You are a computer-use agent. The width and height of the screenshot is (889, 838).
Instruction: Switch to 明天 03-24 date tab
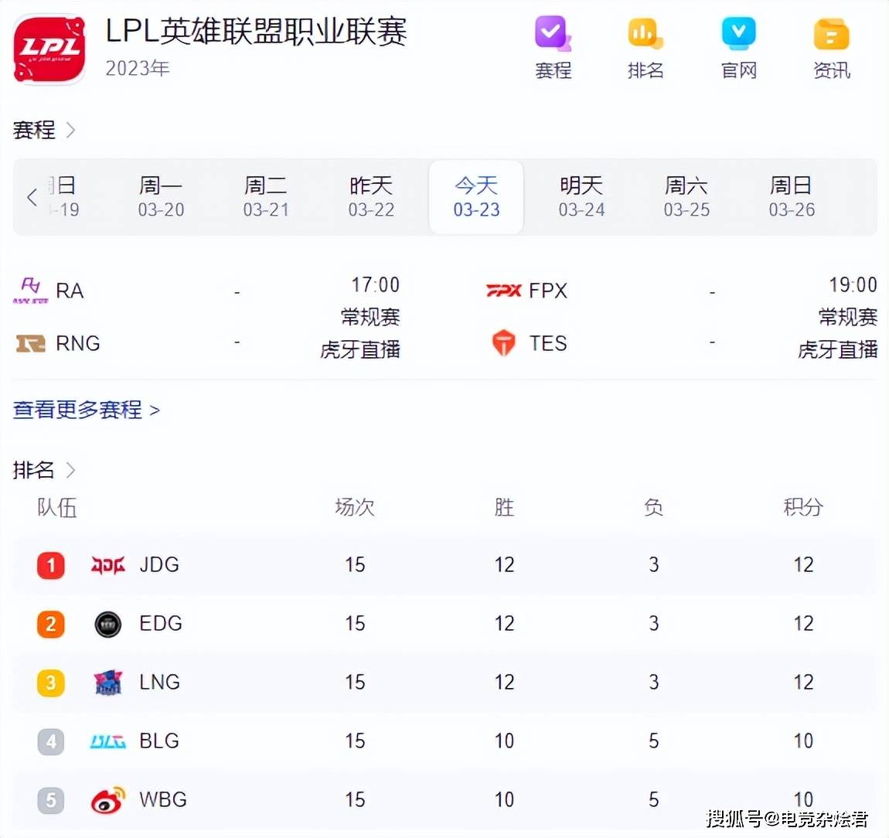[581, 197]
